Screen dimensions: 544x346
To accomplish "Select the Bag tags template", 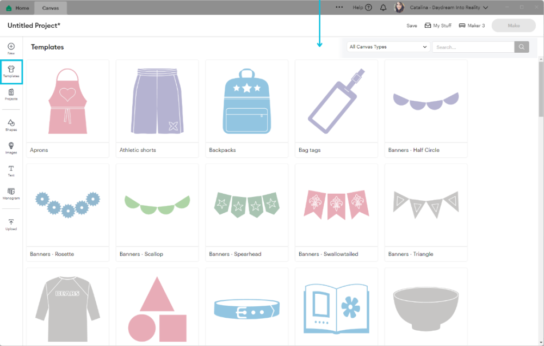I will tap(336, 109).
